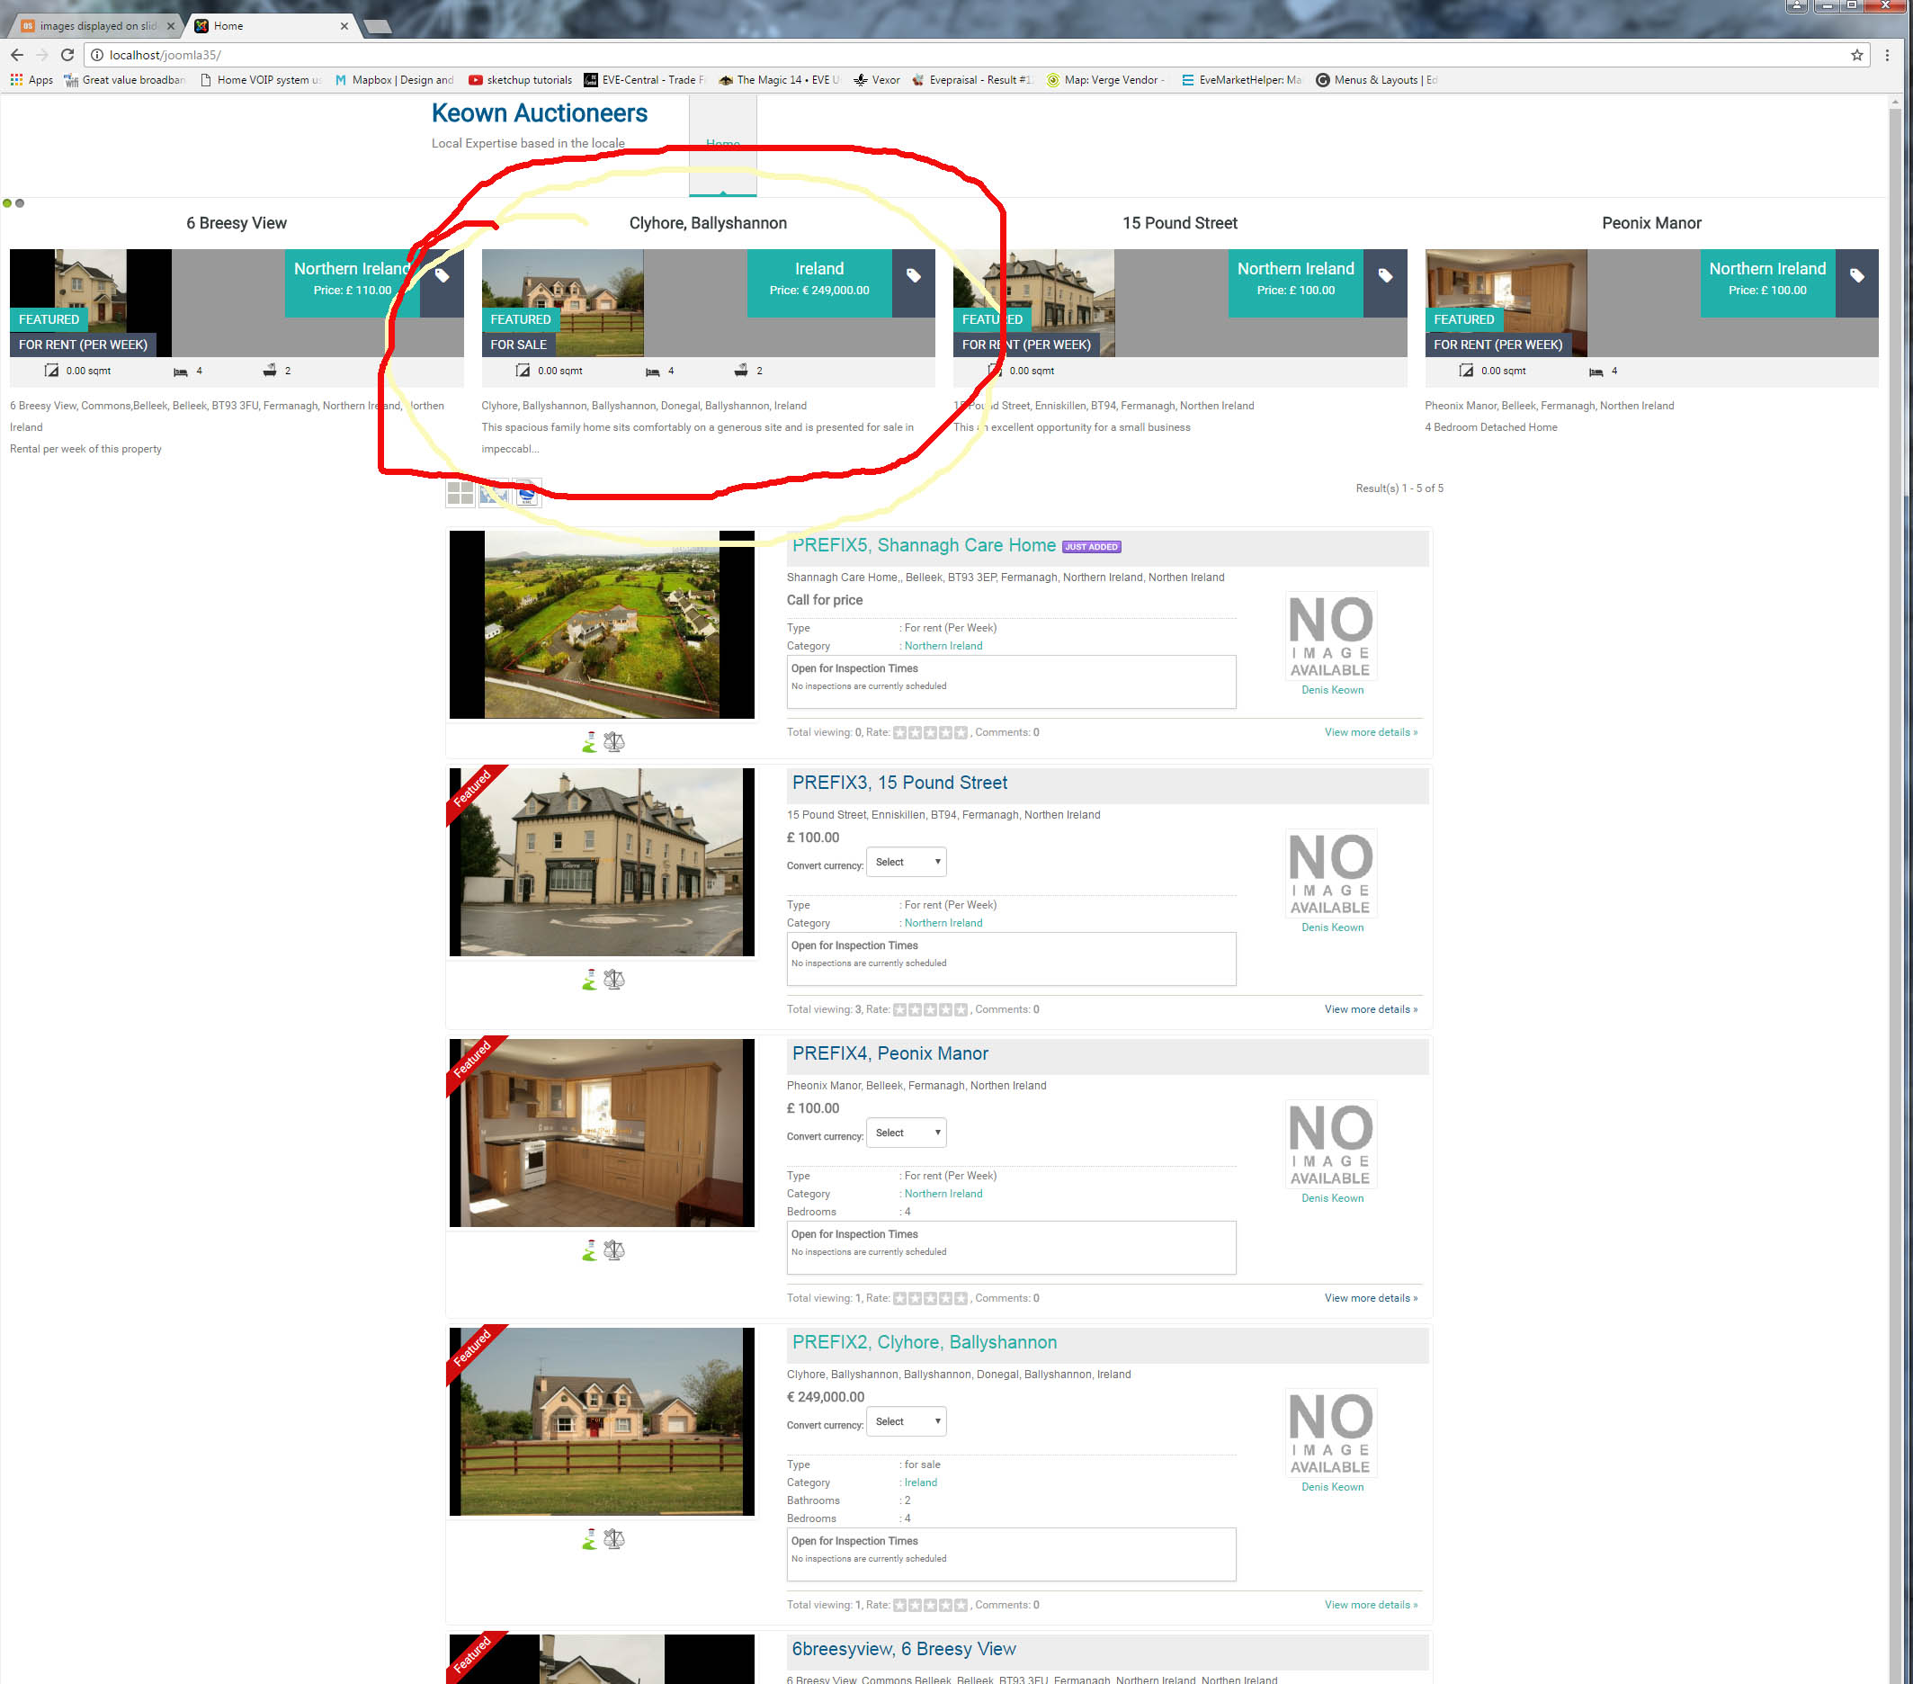Screen dimensions: 1913x1684
Task: Close the Home browser tab
Action: coord(344,26)
